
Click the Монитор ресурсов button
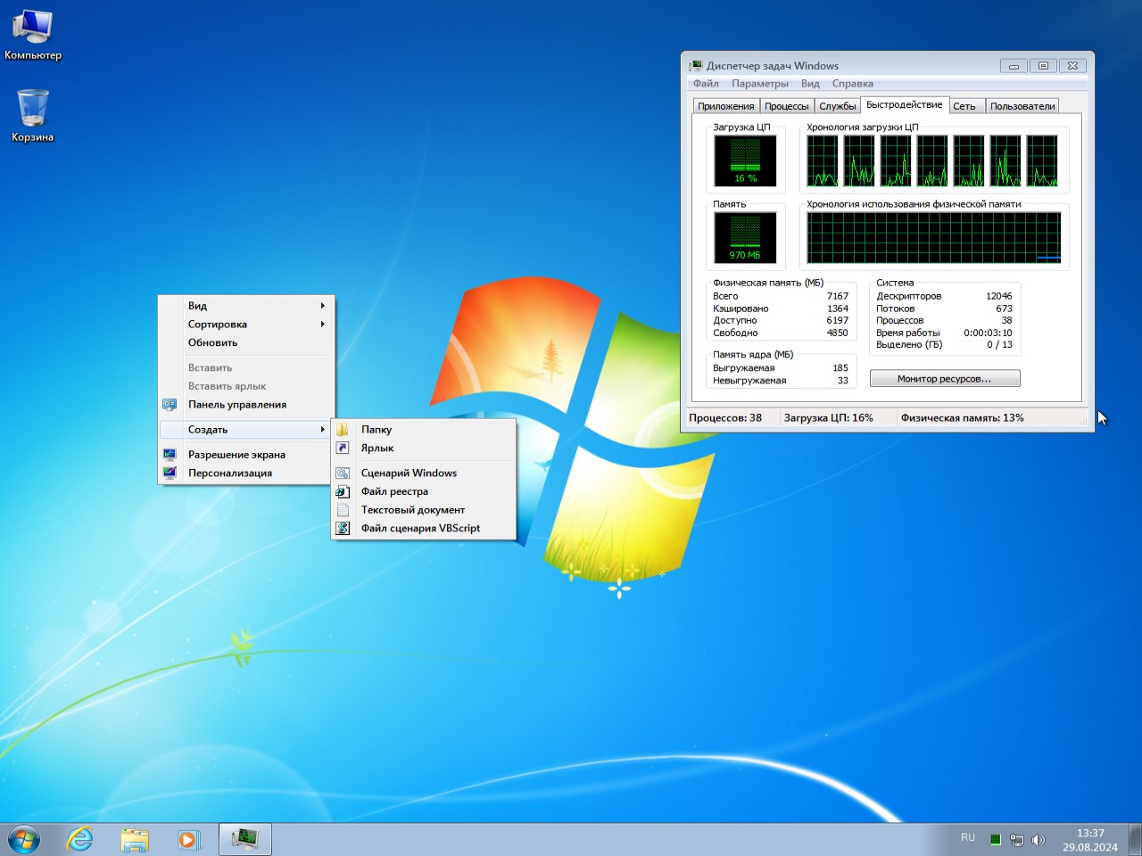click(944, 379)
